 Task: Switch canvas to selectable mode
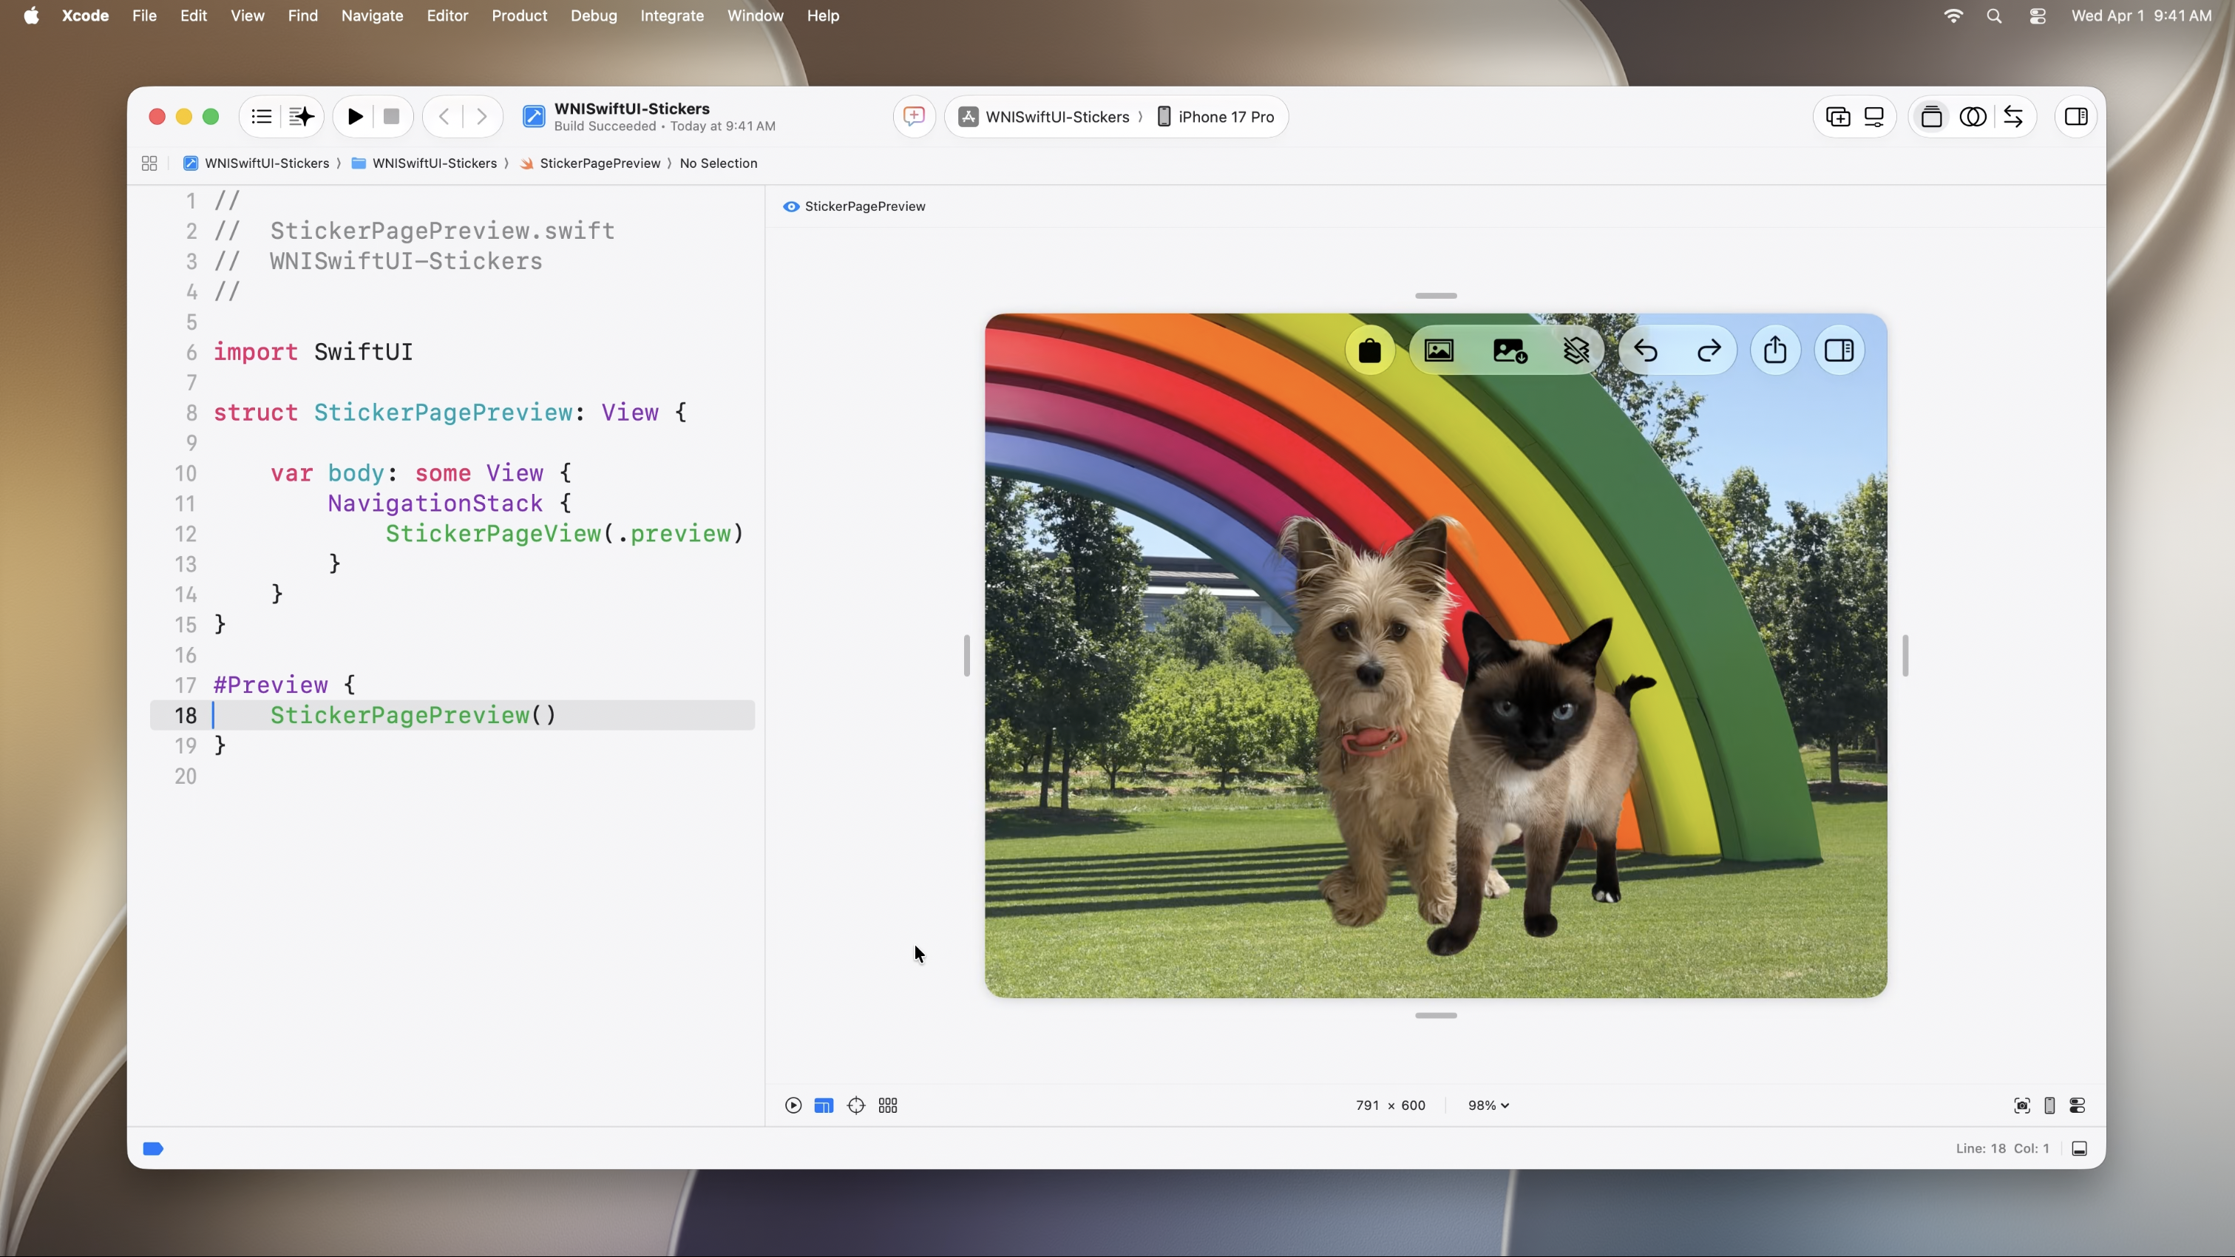coord(824,1105)
